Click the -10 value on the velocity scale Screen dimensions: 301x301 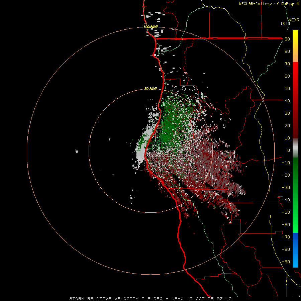[x=286, y=163]
